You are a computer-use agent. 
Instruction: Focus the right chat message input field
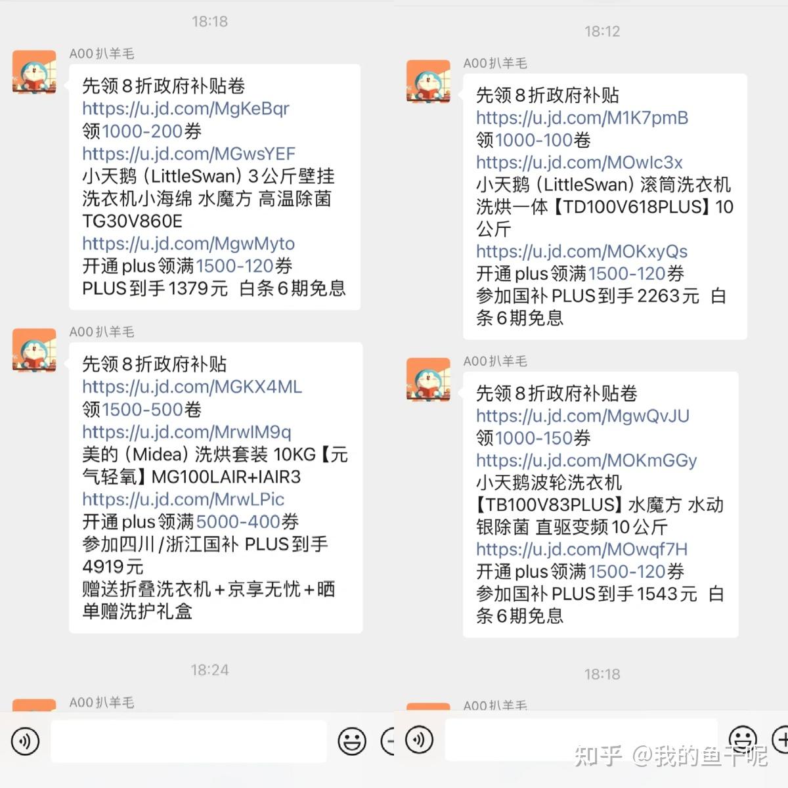tap(582, 739)
